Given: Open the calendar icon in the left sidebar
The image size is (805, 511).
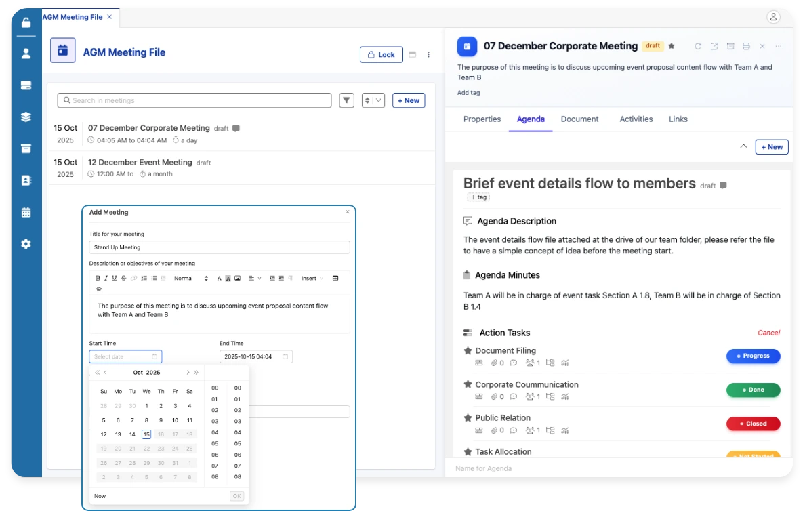Looking at the screenshot, I should tap(26, 211).
